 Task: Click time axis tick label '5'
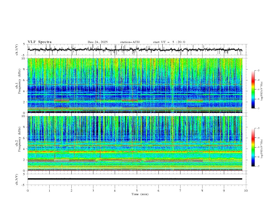pos(137,191)
